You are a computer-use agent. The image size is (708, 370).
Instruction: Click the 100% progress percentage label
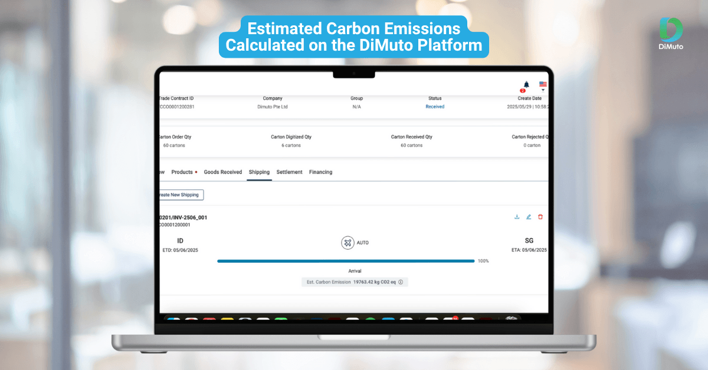click(x=483, y=260)
